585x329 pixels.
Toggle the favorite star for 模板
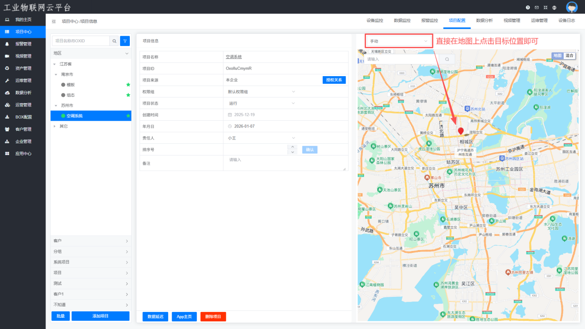tap(128, 85)
